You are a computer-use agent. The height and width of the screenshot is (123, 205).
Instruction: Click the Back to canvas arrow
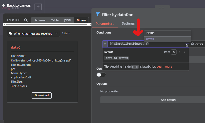[x=4, y=5]
